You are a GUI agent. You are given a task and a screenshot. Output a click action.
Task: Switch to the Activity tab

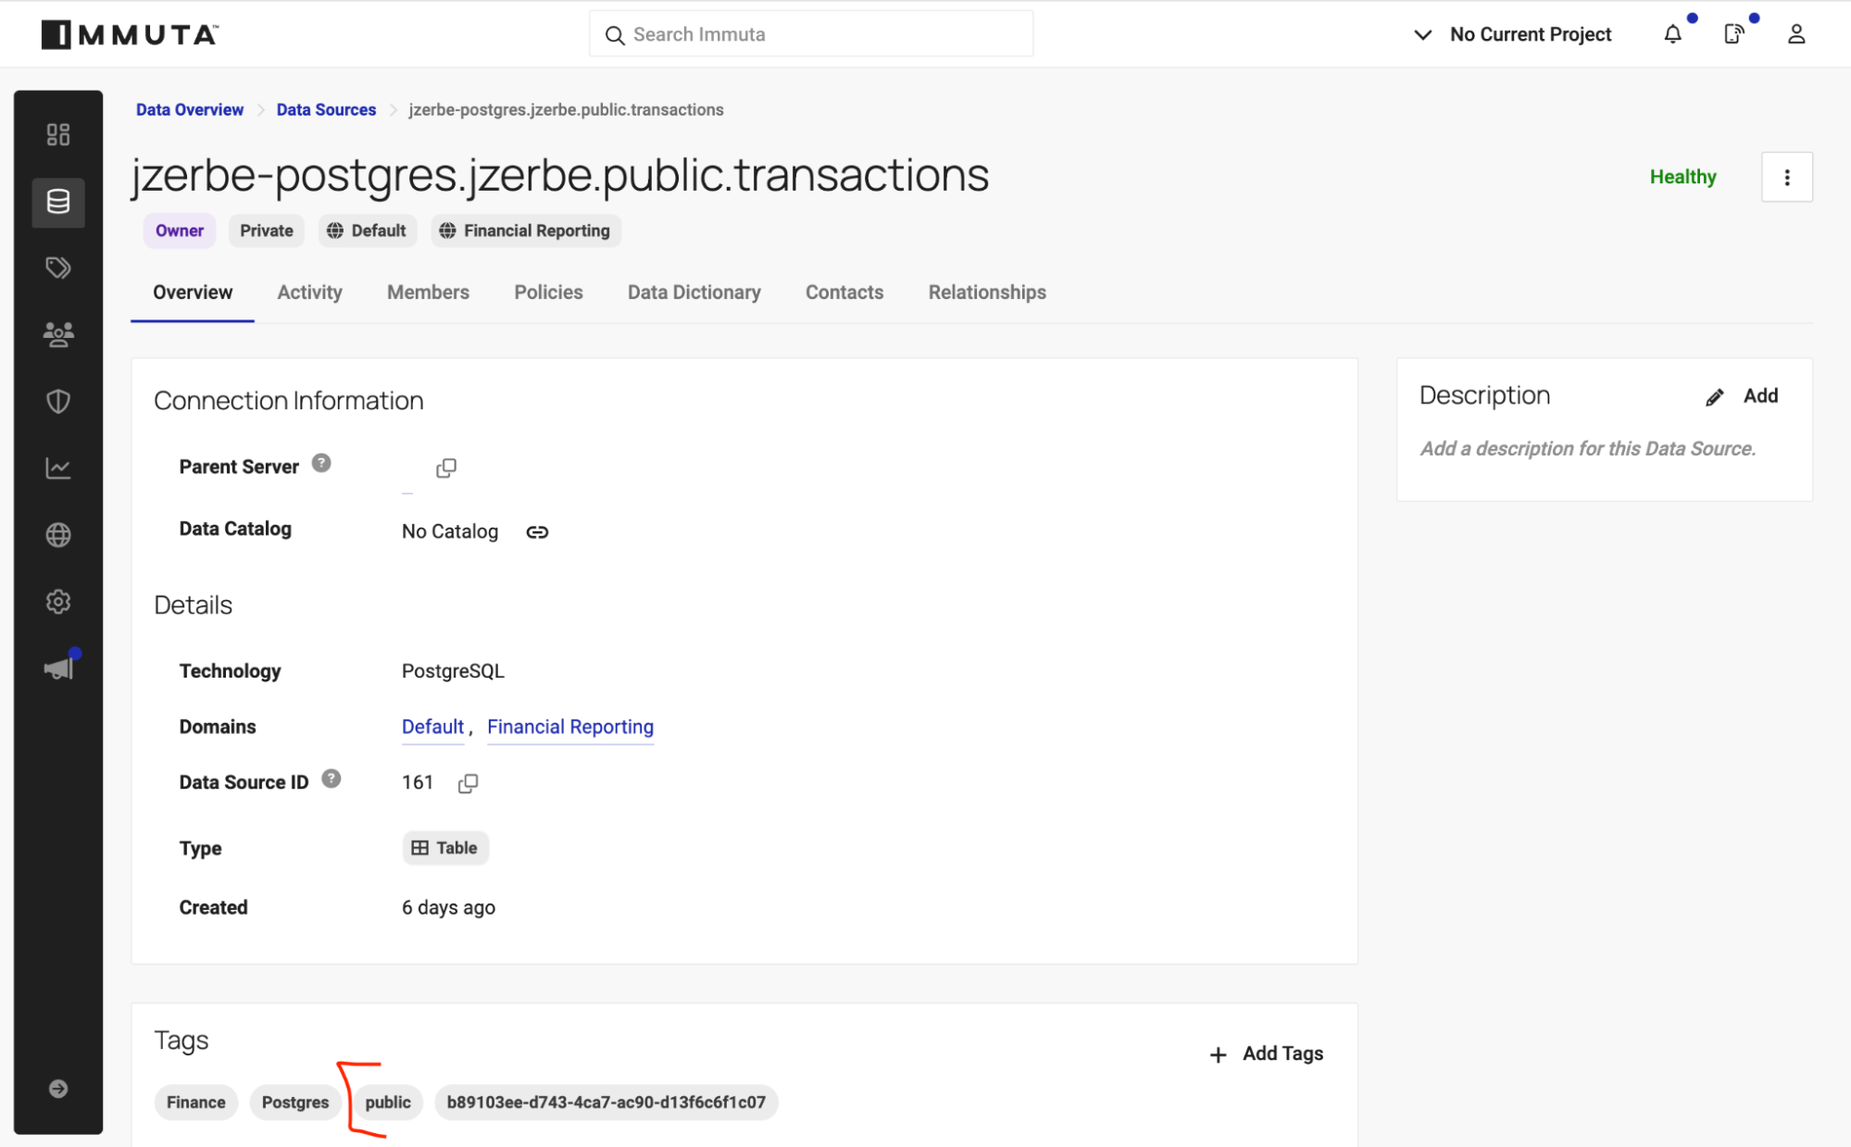click(x=309, y=293)
